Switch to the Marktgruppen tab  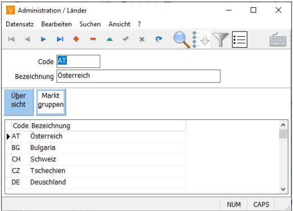coord(51,100)
